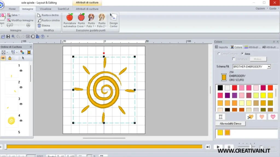Click the scissors applique icon below palette
Image resolution: width=280 pixels, height=157 pixels.
[250, 117]
